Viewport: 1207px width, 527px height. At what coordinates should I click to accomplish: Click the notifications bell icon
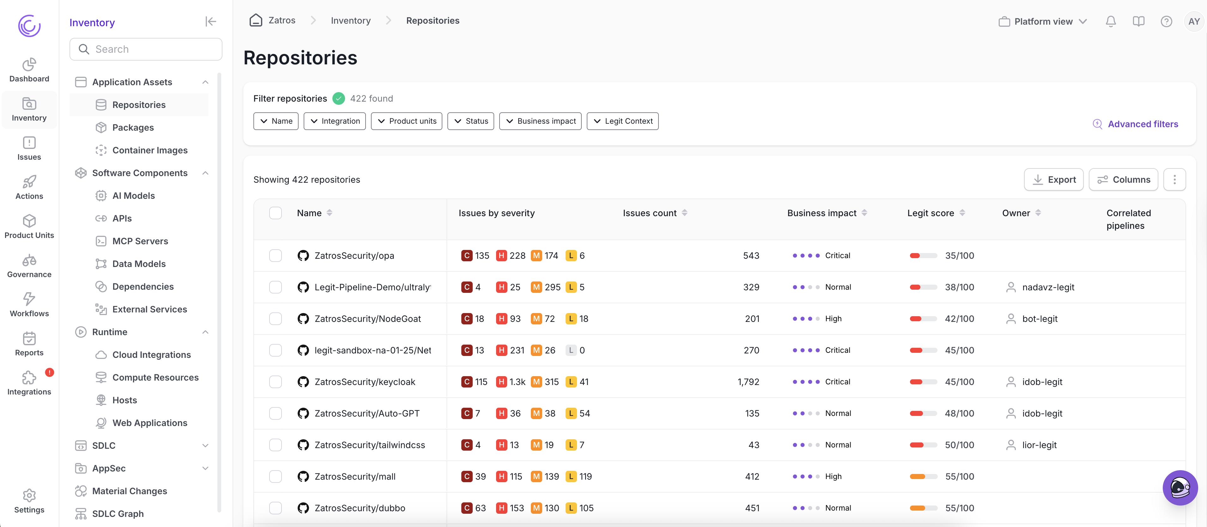point(1111,21)
